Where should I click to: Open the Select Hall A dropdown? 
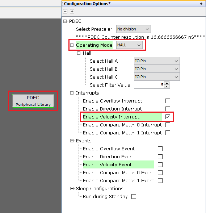[157, 61]
